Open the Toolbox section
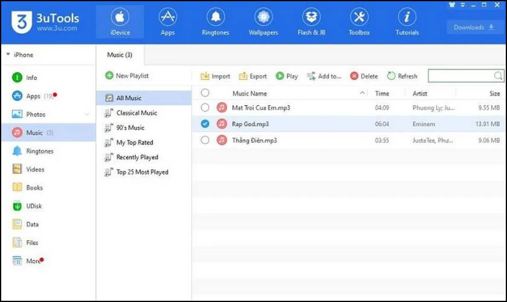507x302 pixels. pyautogui.click(x=359, y=22)
